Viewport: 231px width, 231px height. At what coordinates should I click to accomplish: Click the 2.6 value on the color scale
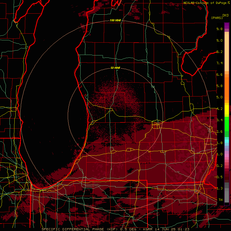click(219, 132)
